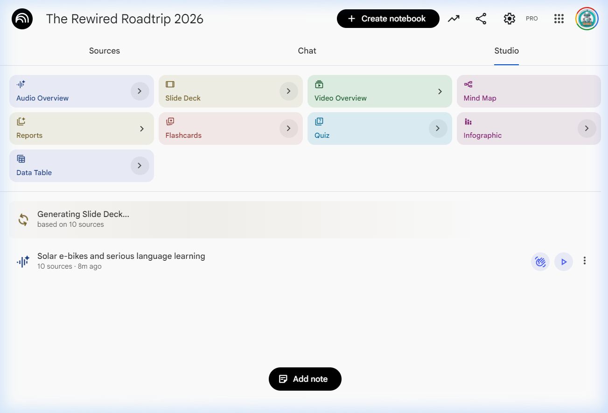Click the share notebook icon

tap(481, 19)
